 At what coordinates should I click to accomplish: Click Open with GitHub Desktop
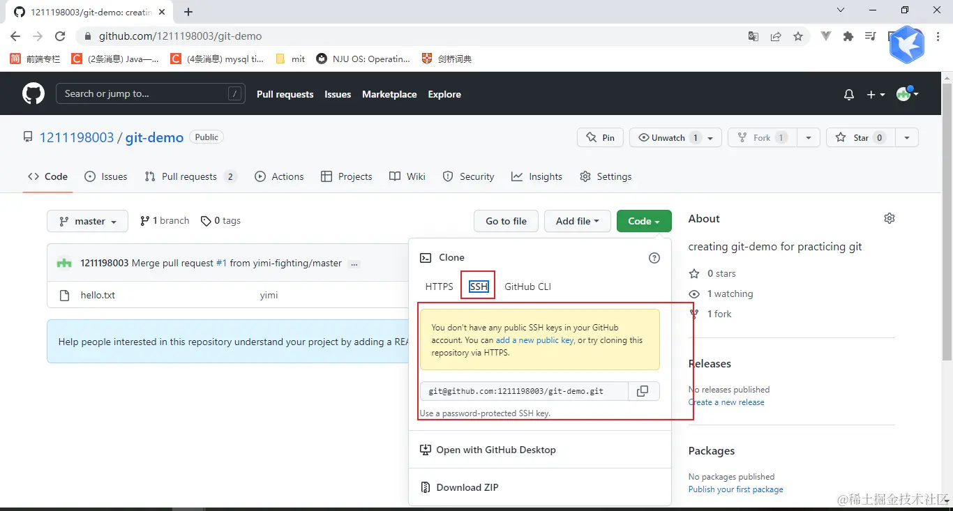(x=488, y=450)
